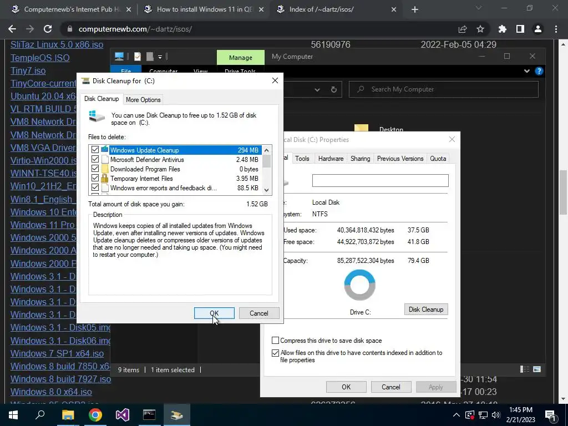Click files list scroll down arrow

pos(267,190)
